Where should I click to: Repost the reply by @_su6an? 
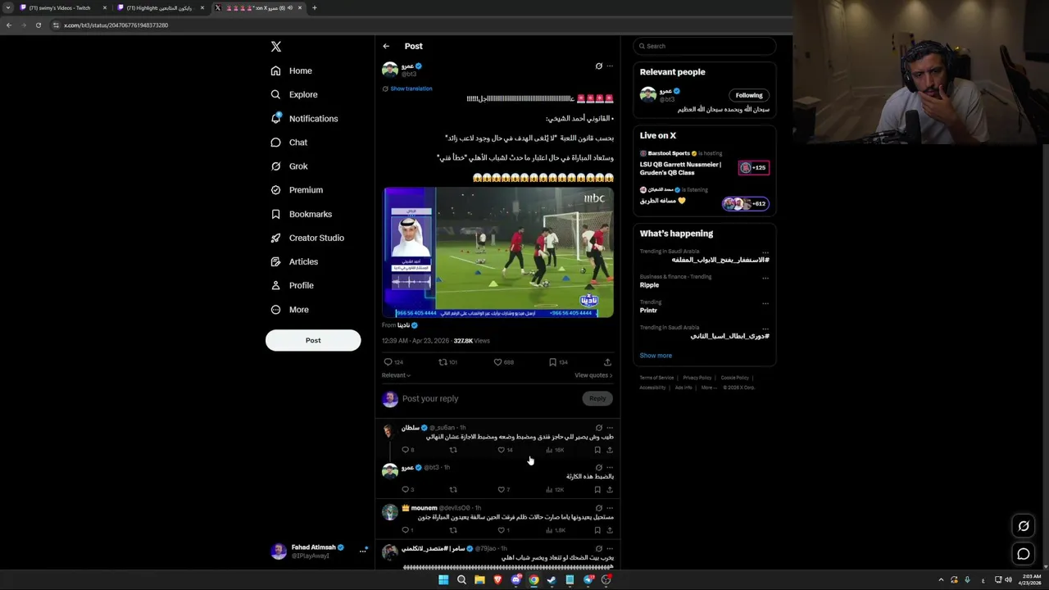(453, 450)
